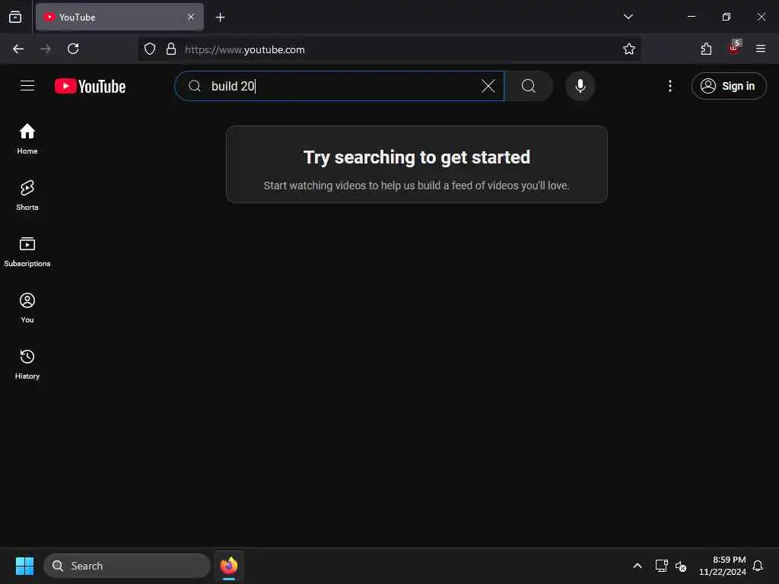Go to Home in the sidebar

click(x=27, y=138)
